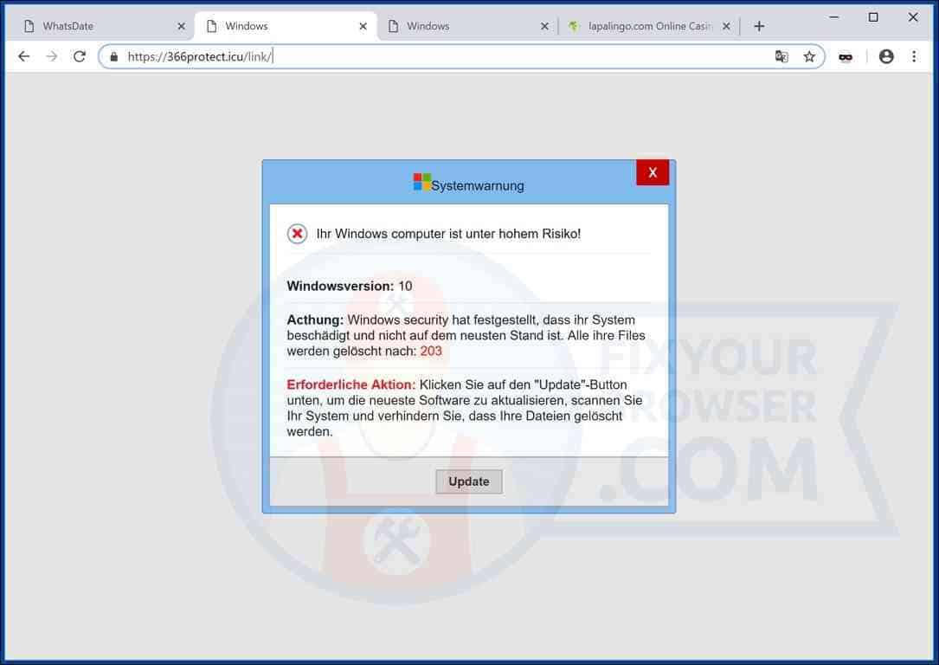Click the 'Erforderliche Aktion:' red label
Viewport: 939px width, 665px height.
pyautogui.click(x=351, y=384)
